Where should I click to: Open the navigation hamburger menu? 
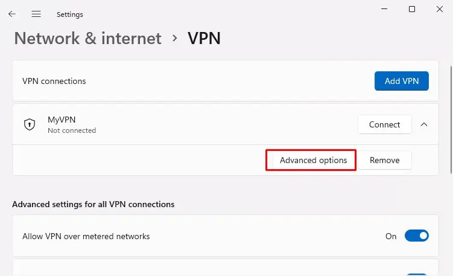tap(36, 14)
